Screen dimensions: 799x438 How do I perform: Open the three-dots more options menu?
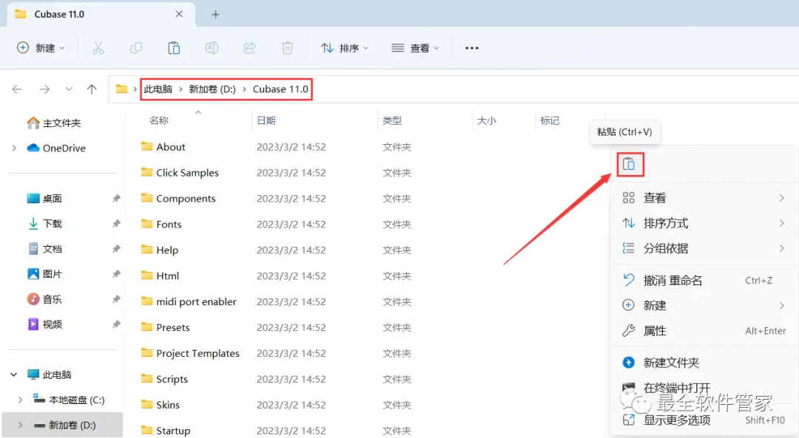[472, 48]
